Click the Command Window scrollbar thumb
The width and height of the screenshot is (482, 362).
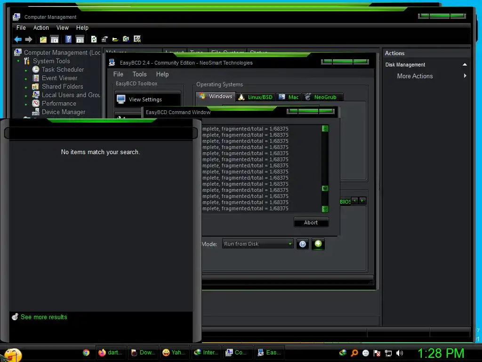(325, 188)
